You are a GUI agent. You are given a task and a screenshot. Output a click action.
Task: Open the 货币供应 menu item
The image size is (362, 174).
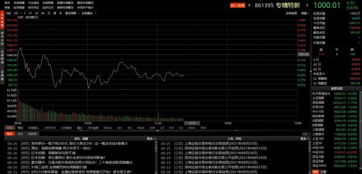(34, 8)
